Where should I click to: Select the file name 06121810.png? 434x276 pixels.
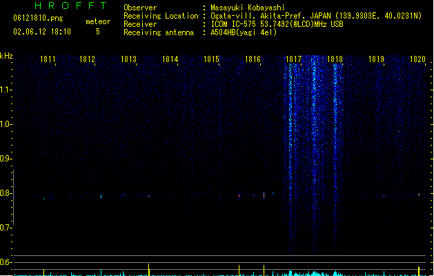tap(38, 18)
